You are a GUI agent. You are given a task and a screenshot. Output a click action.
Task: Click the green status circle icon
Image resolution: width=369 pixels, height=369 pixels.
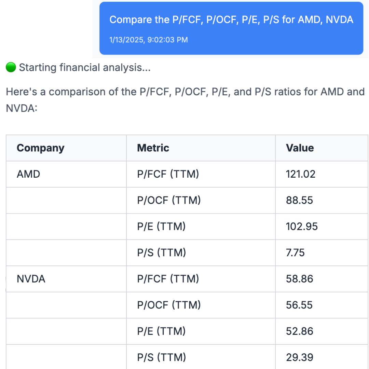click(x=11, y=68)
